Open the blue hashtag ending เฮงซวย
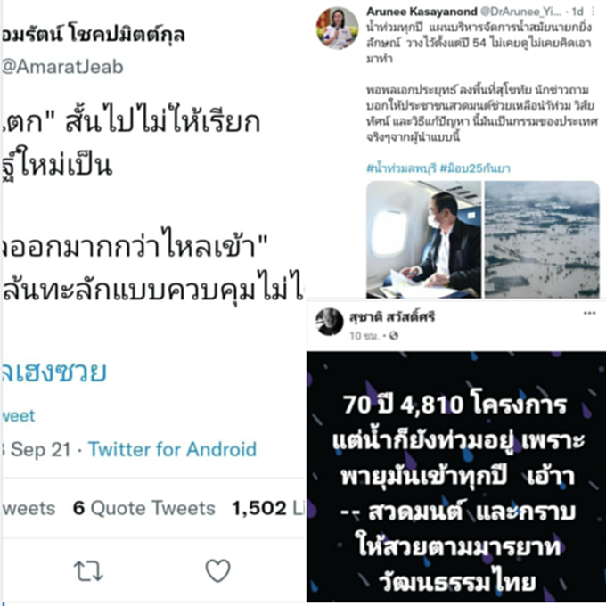The image size is (606, 606). (53, 373)
